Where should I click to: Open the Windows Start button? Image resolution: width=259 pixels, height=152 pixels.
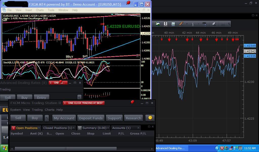(x=4, y=148)
